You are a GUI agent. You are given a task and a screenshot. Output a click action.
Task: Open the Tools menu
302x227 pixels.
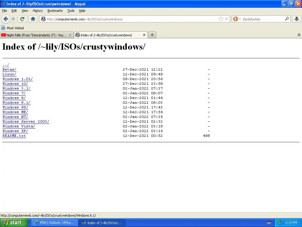point(71,11)
